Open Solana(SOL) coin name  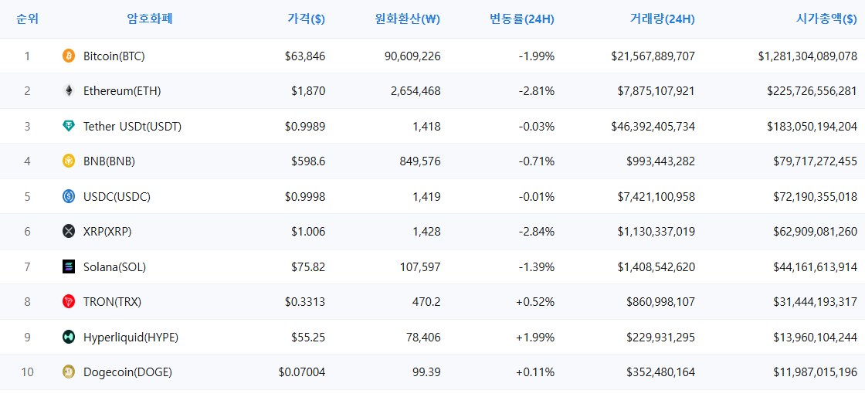point(115,267)
